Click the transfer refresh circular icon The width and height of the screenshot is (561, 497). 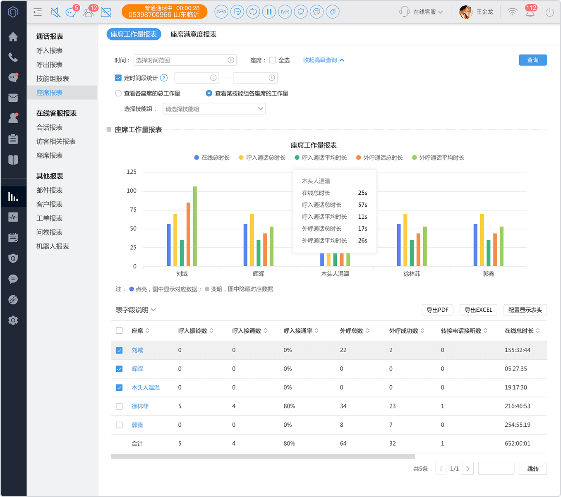coord(253,12)
